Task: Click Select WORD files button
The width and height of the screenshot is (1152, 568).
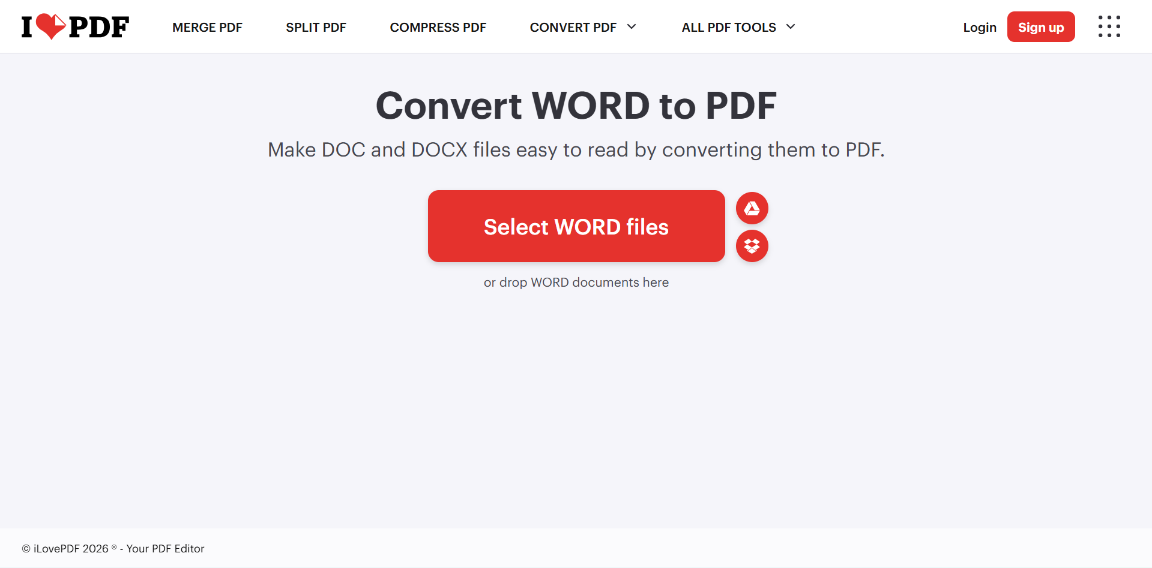Action: tap(576, 226)
